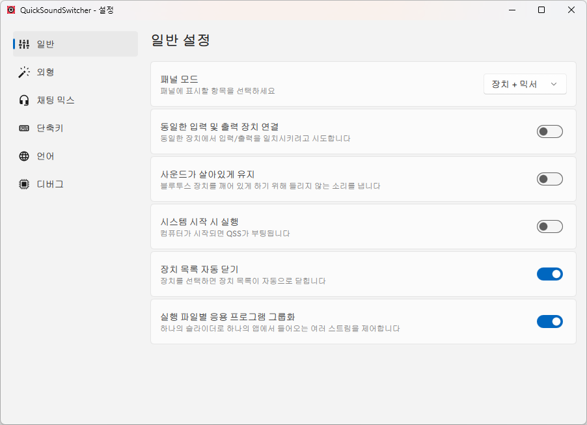This screenshot has width=587, height=425.
Task: Enable 동일한 입력 및 출력 장치 연결 toggle
Action: click(x=549, y=131)
